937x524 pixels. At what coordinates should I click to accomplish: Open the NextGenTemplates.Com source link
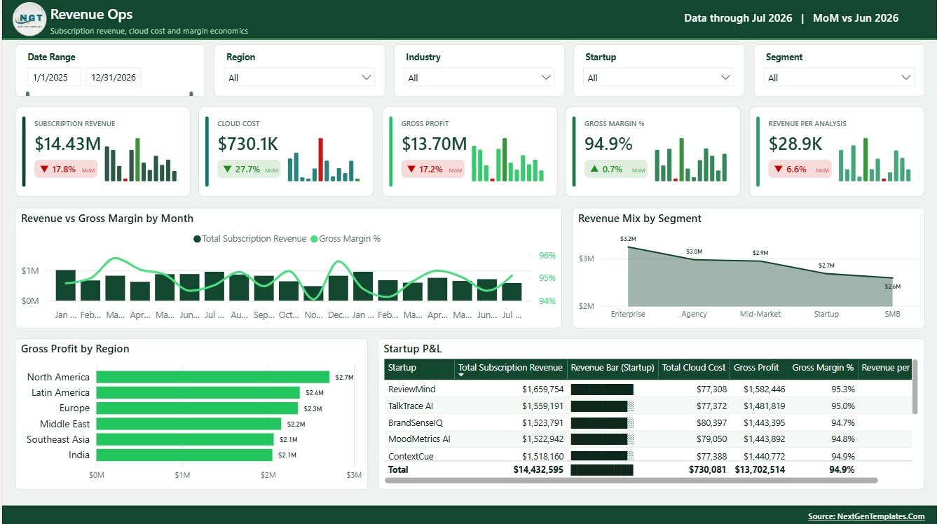click(x=866, y=516)
